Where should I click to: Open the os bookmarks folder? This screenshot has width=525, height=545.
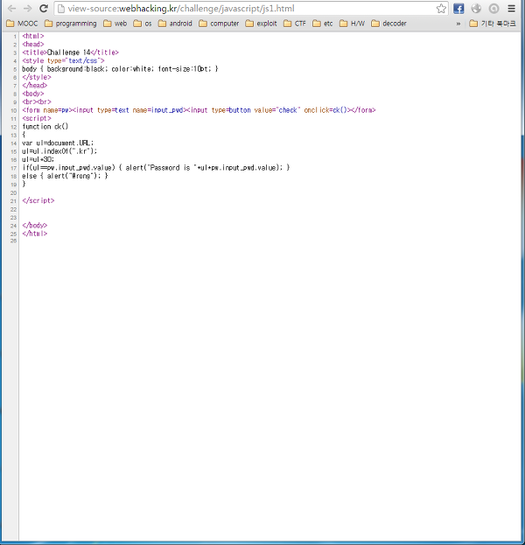(143, 24)
